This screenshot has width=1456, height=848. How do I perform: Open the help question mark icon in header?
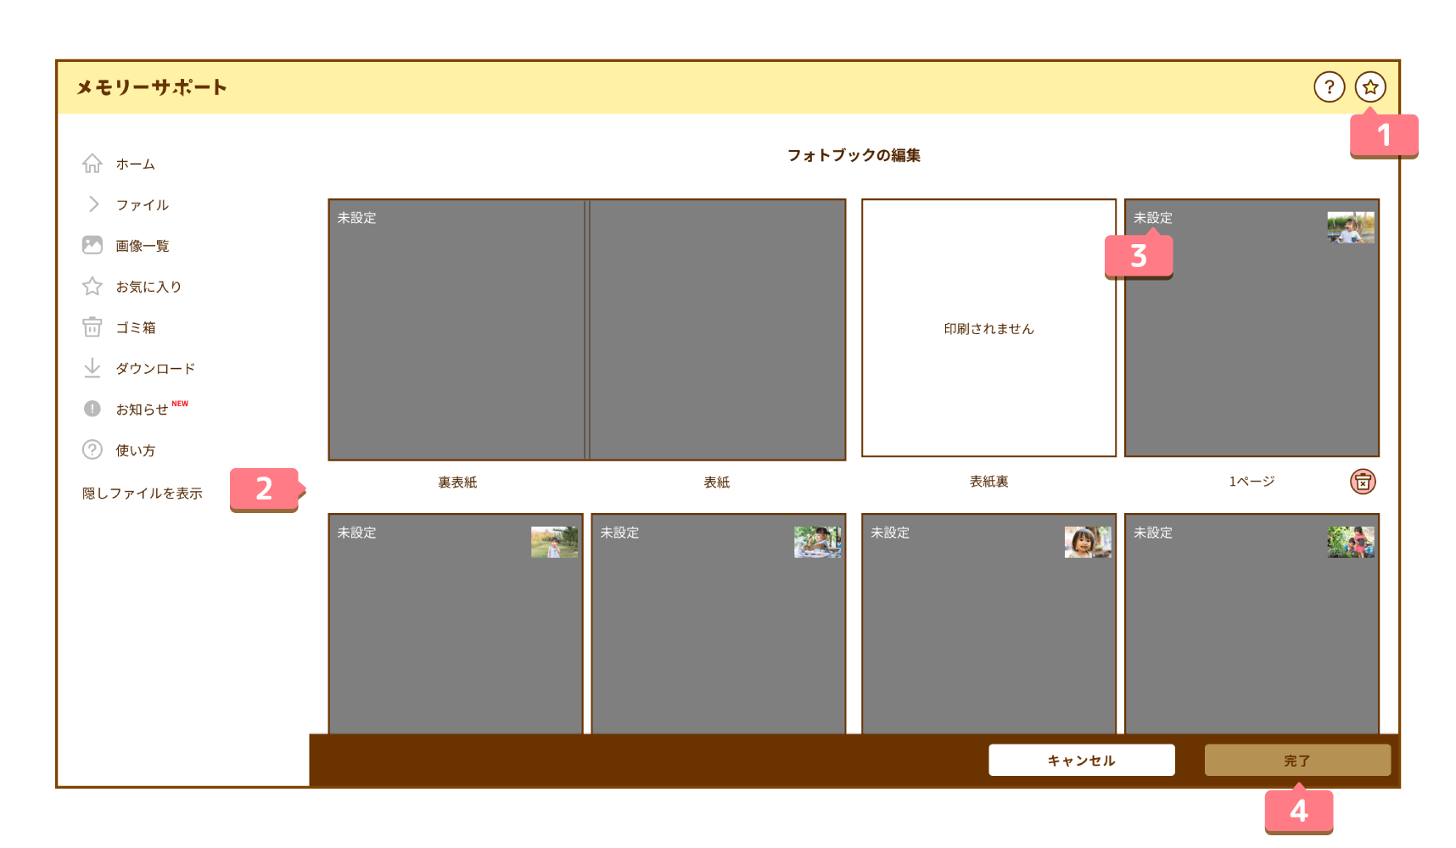pyautogui.click(x=1329, y=86)
